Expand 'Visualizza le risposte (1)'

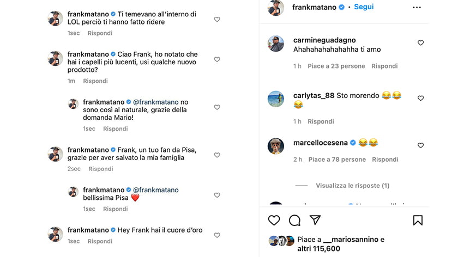coord(352,186)
